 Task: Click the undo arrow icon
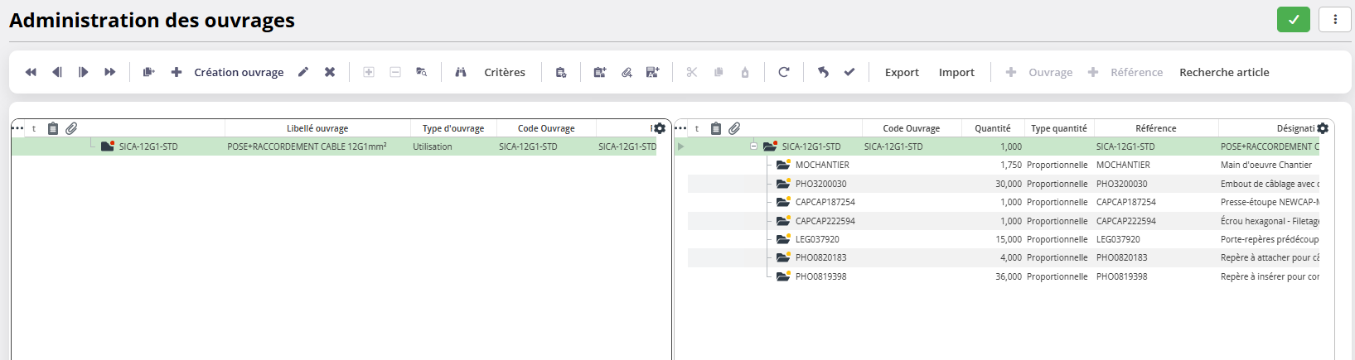(x=823, y=72)
